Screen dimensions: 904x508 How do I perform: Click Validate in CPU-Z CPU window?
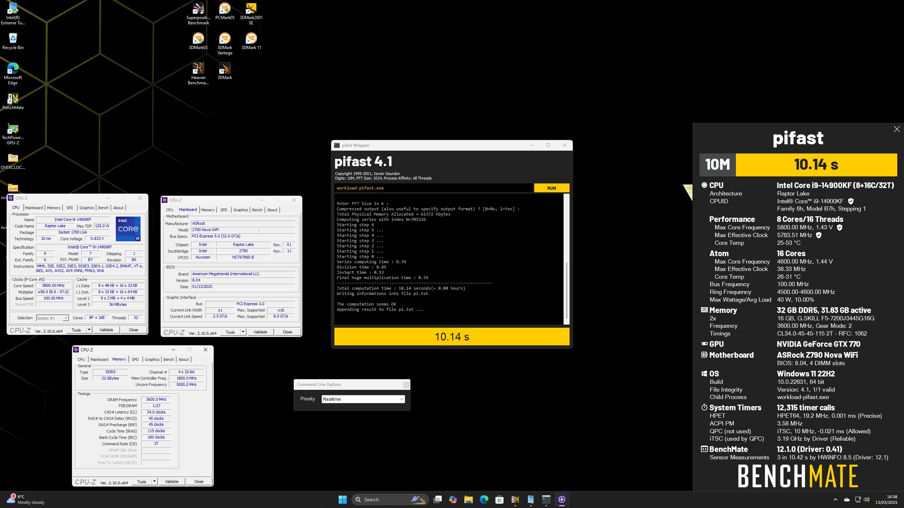coord(106,330)
